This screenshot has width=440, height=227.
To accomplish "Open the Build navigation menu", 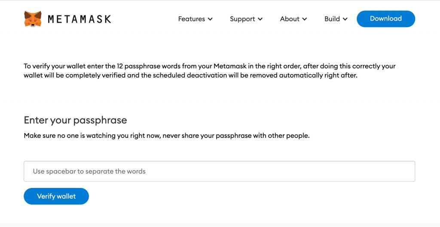I will [x=332, y=19].
